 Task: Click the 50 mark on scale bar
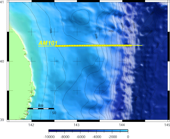(x=54, y=113)
